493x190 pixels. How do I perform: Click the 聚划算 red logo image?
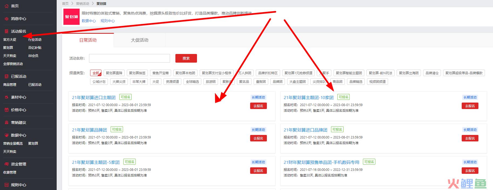(72, 17)
